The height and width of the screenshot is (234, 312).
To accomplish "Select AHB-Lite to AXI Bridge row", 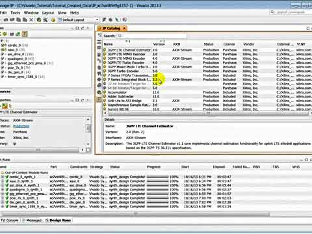I will point(125,101).
